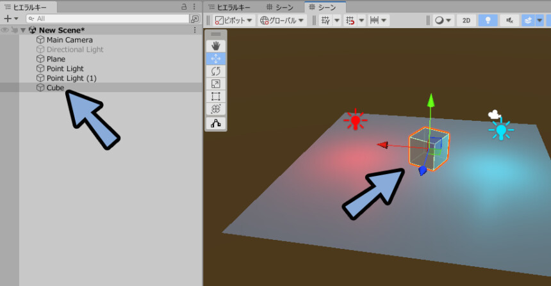Click the Hierarchy search field
551x286 pixels.
click(108, 19)
